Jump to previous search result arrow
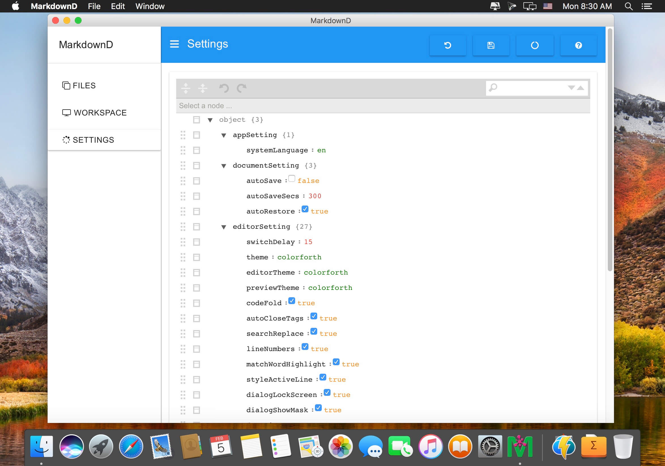 tap(580, 88)
